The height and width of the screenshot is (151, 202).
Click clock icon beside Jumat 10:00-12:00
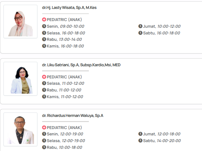(x=140, y=26)
